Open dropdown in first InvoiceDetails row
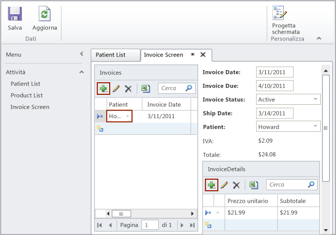Screen dimensions: 336x235 [x=218, y=212]
